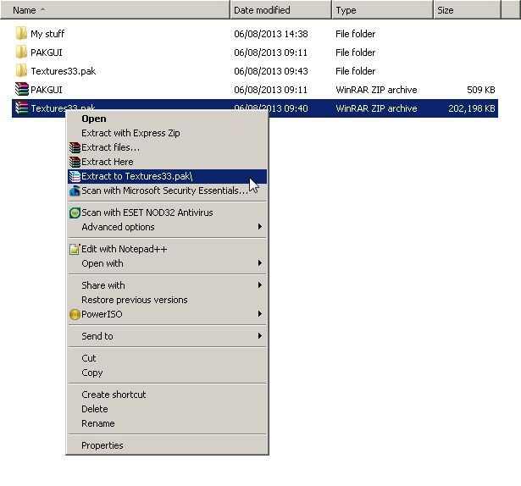Click the Microsoft Security Essentials icon

coord(75,191)
